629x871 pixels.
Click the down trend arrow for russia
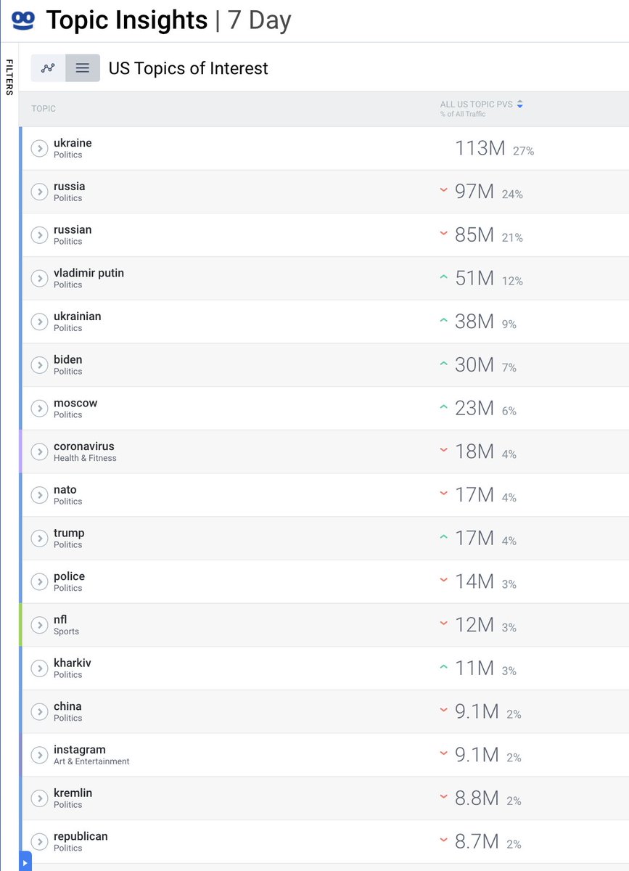[443, 191]
